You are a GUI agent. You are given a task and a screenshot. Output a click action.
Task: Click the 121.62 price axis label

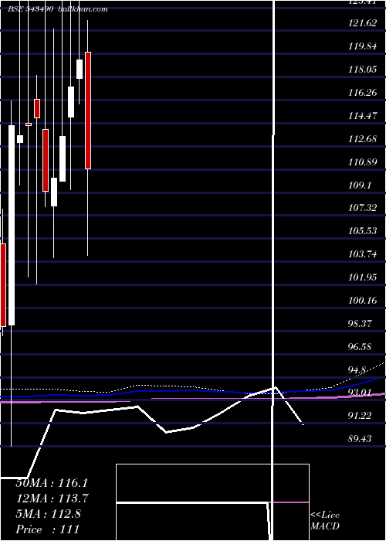pyautogui.click(x=362, y=23)
